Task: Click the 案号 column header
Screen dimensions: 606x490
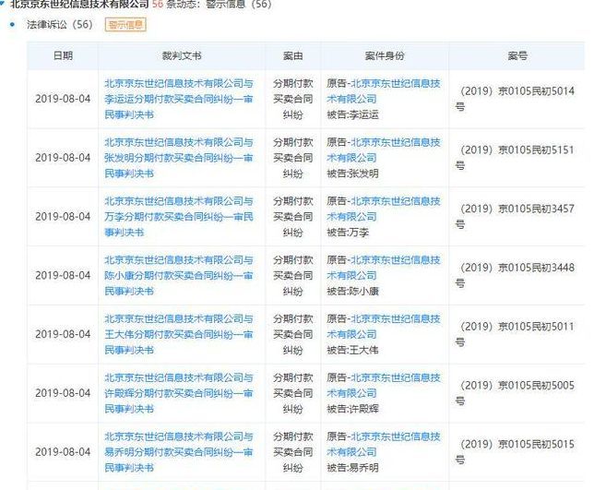Action: 517,55
